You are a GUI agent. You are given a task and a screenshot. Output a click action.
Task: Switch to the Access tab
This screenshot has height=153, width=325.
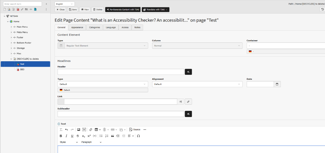point(125,28)
